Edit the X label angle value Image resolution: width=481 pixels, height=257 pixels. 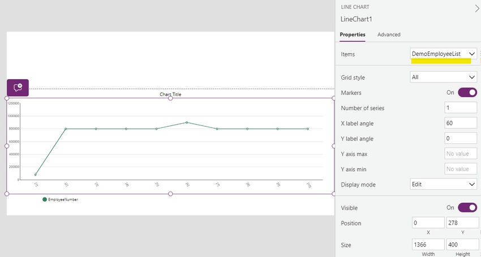tap(461, 123)
